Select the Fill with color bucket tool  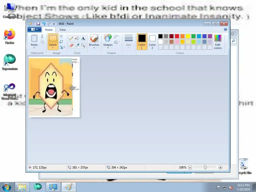[x=77, y=38]
